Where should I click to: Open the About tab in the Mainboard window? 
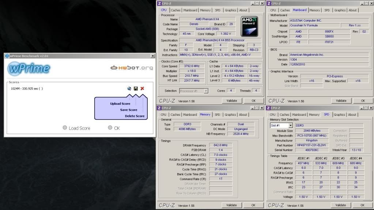coord(352,10)
